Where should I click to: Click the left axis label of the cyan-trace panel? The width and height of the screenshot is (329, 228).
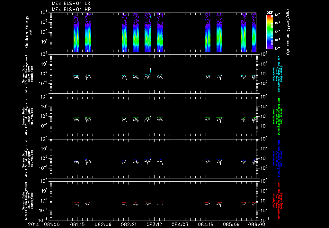coord(28,74)
